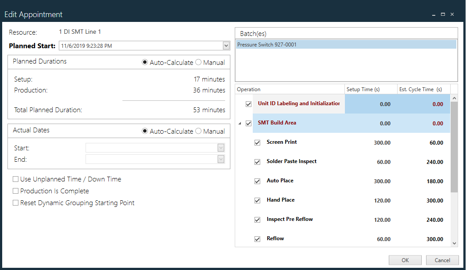Uncheck the Auto Place operation

[x=257, y=181]
